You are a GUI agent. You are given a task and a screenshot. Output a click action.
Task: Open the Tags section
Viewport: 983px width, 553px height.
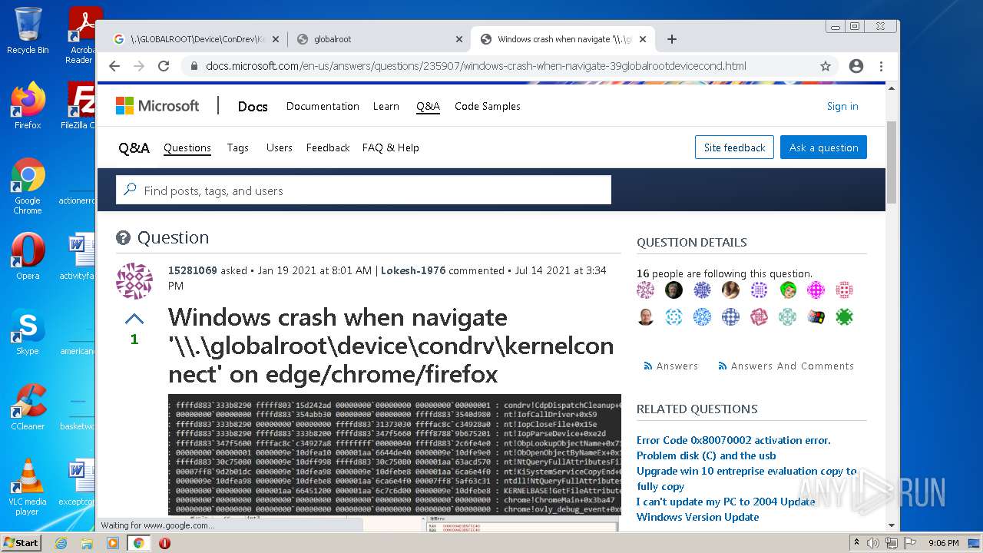point(238,147)
